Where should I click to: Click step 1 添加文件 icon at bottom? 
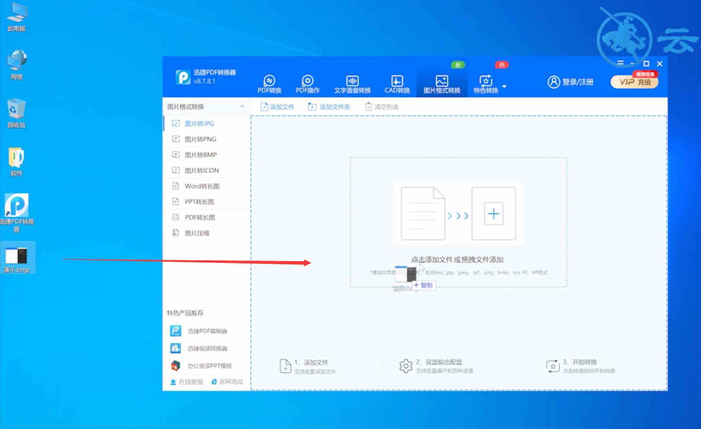tap(285, 366)
